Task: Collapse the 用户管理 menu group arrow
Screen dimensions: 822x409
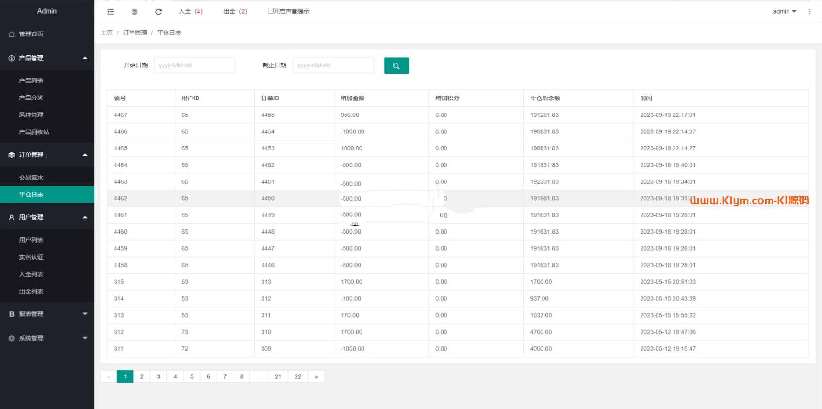Action: coord(85,217)
